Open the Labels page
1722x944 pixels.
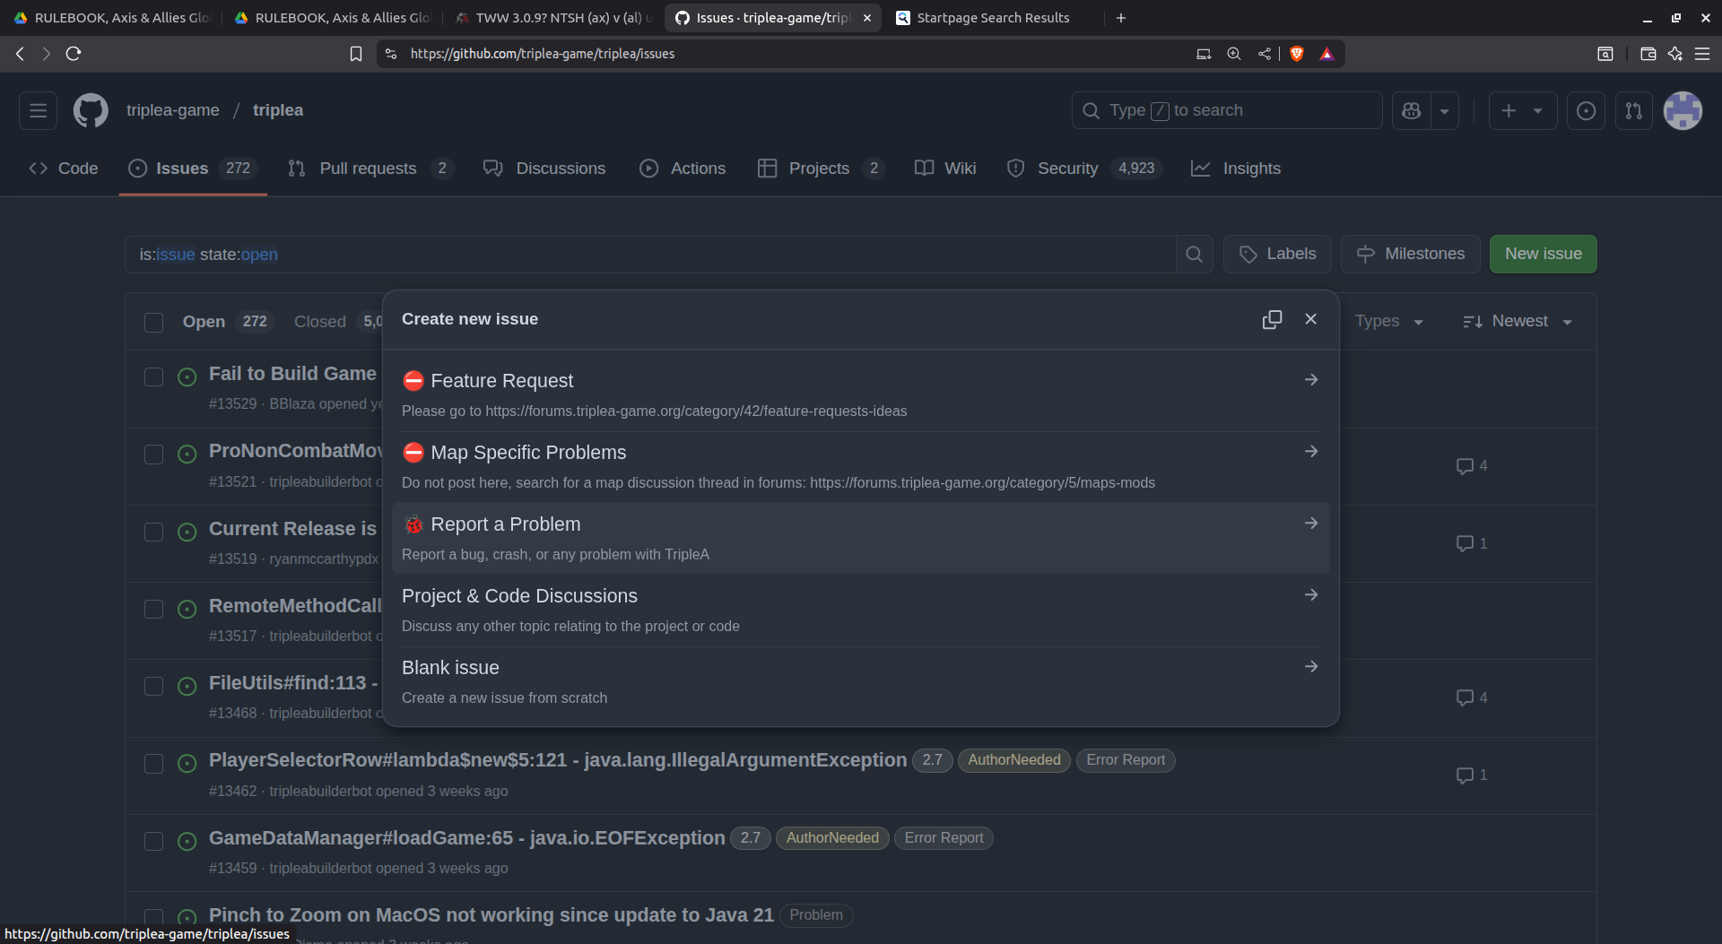[1277, 255]
